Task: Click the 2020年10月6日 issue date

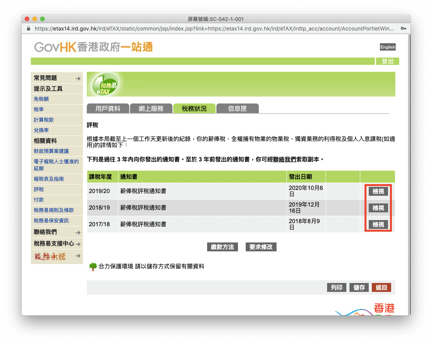Action: click(x=306, y=191)
